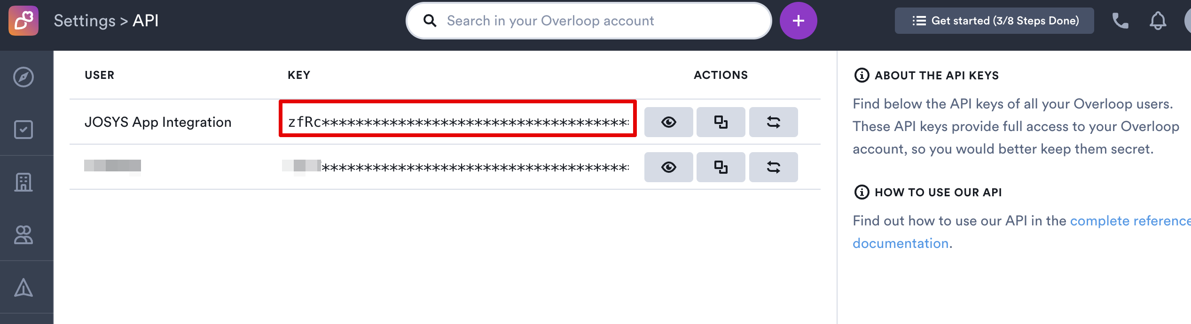
Task: Open the contacts people sidebar icon
Action: coord(24,235)
